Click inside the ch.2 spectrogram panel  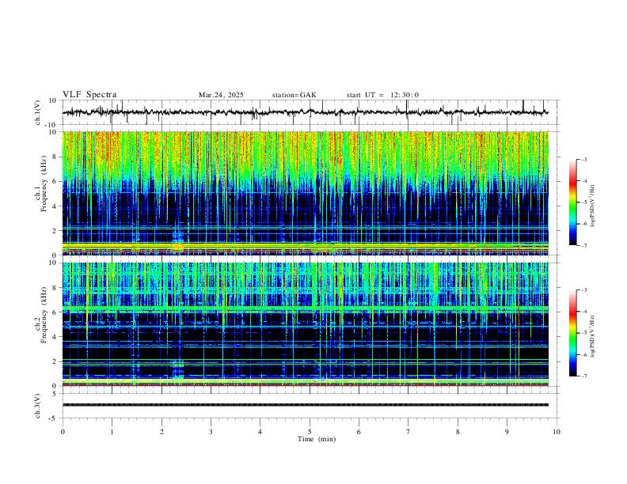pyautogui.click(x=305, y=324)
